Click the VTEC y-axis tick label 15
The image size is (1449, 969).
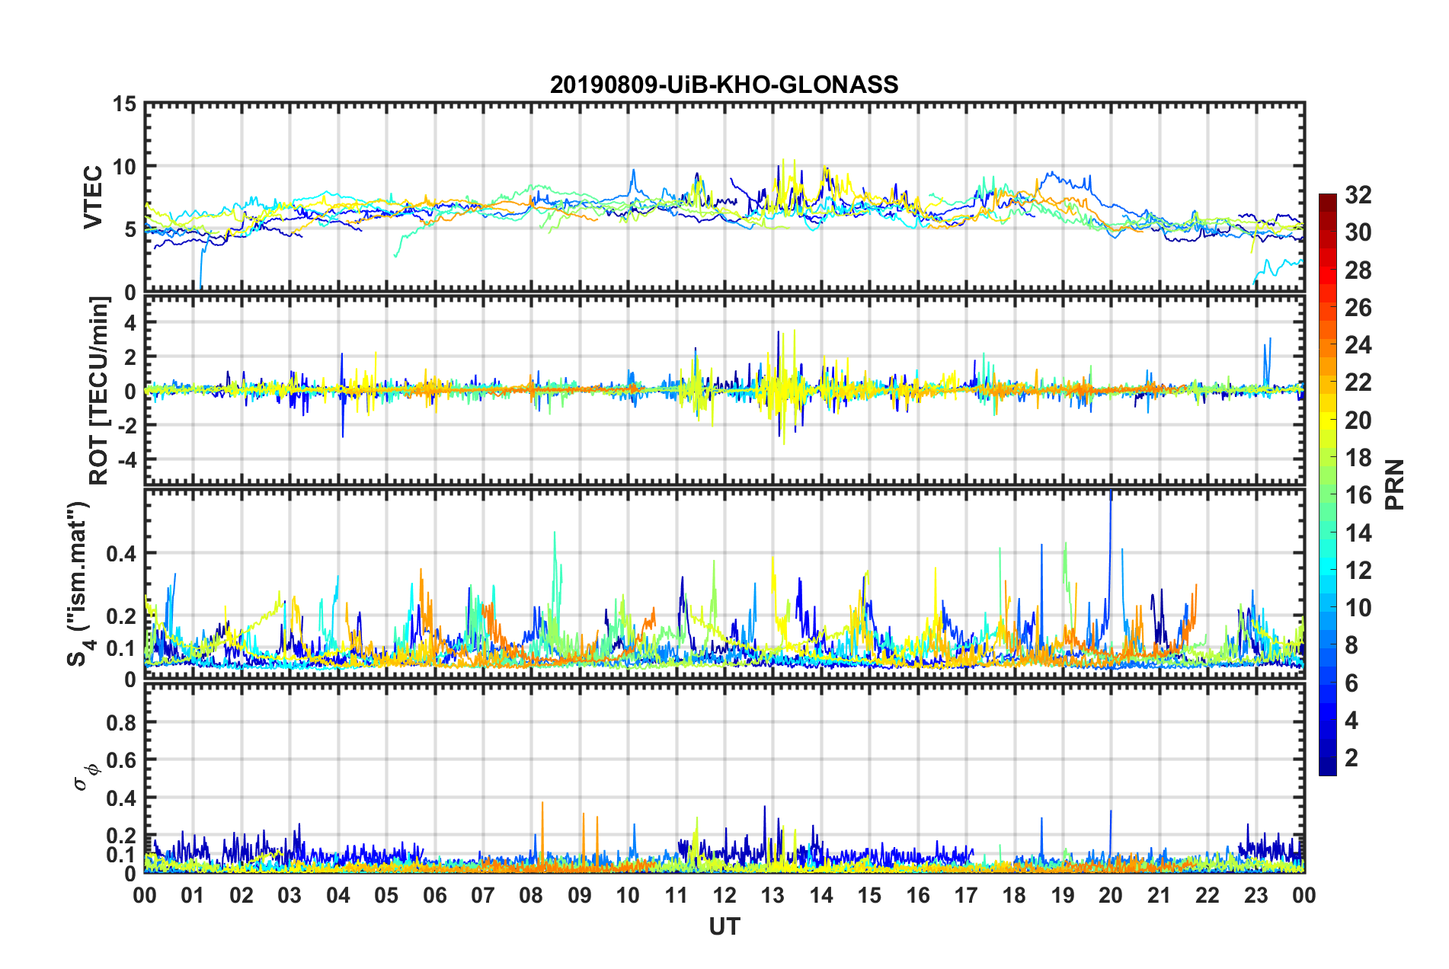[x=126, y=104]
